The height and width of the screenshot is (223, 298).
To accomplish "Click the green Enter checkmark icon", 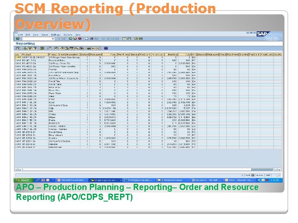I will tap(18, 39).
